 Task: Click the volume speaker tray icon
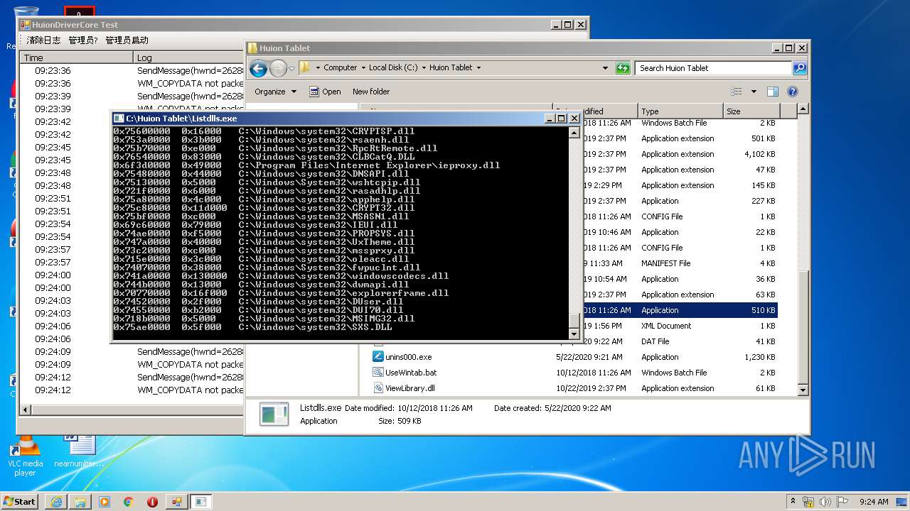[x=825, y=501]
